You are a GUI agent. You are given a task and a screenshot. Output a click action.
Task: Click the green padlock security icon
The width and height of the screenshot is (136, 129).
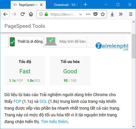(46, 14)
